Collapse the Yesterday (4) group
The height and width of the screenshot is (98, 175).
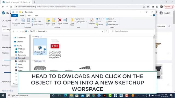coord(33,61)
